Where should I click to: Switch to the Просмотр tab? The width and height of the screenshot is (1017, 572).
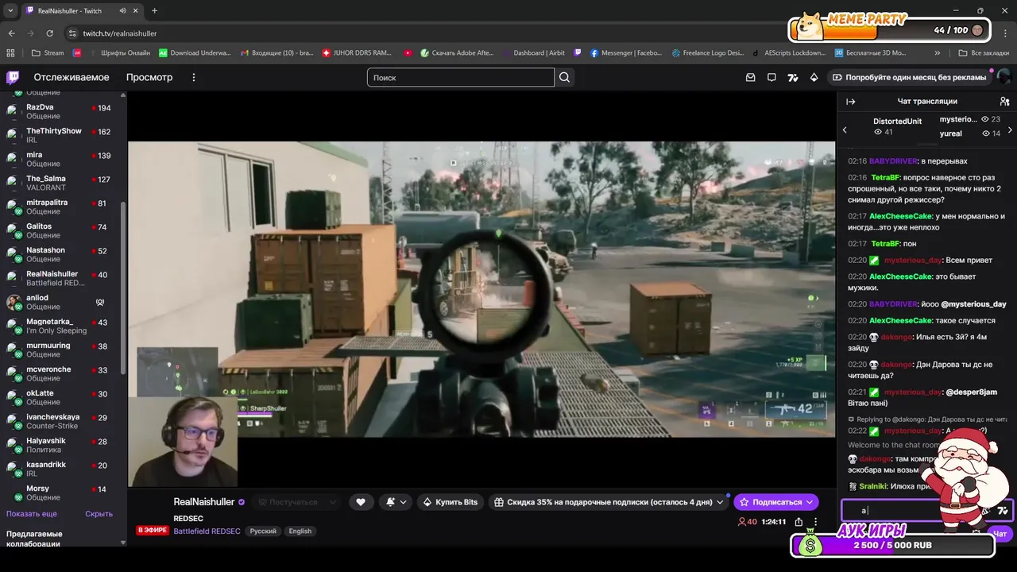(149, 77)
